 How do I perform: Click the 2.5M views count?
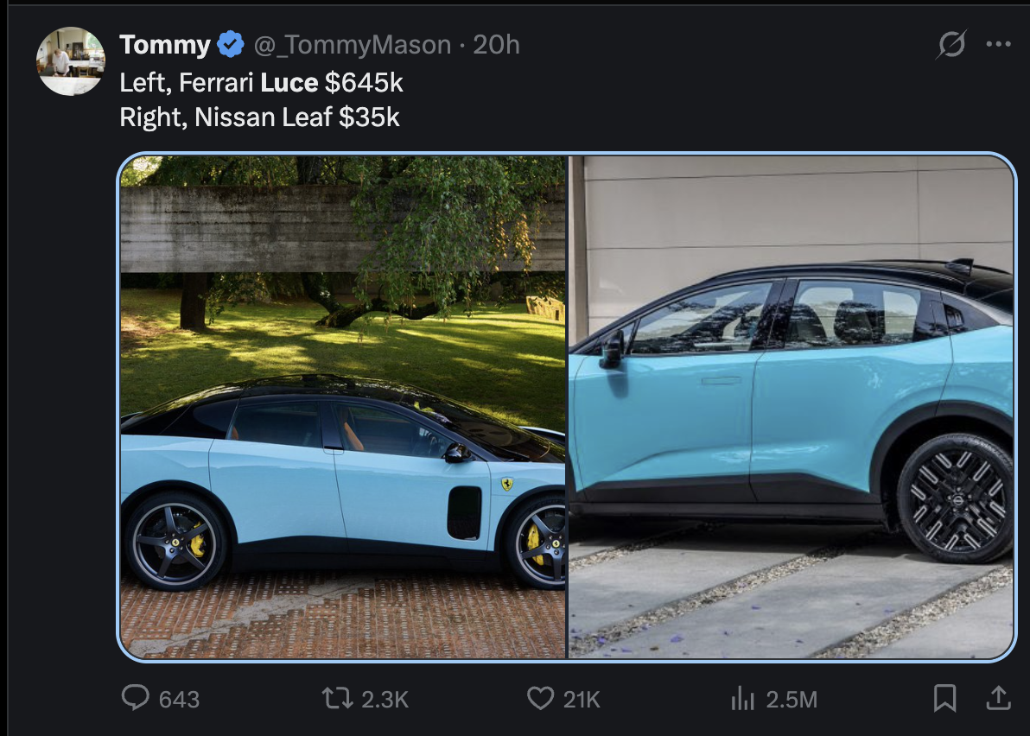(792, 699)
